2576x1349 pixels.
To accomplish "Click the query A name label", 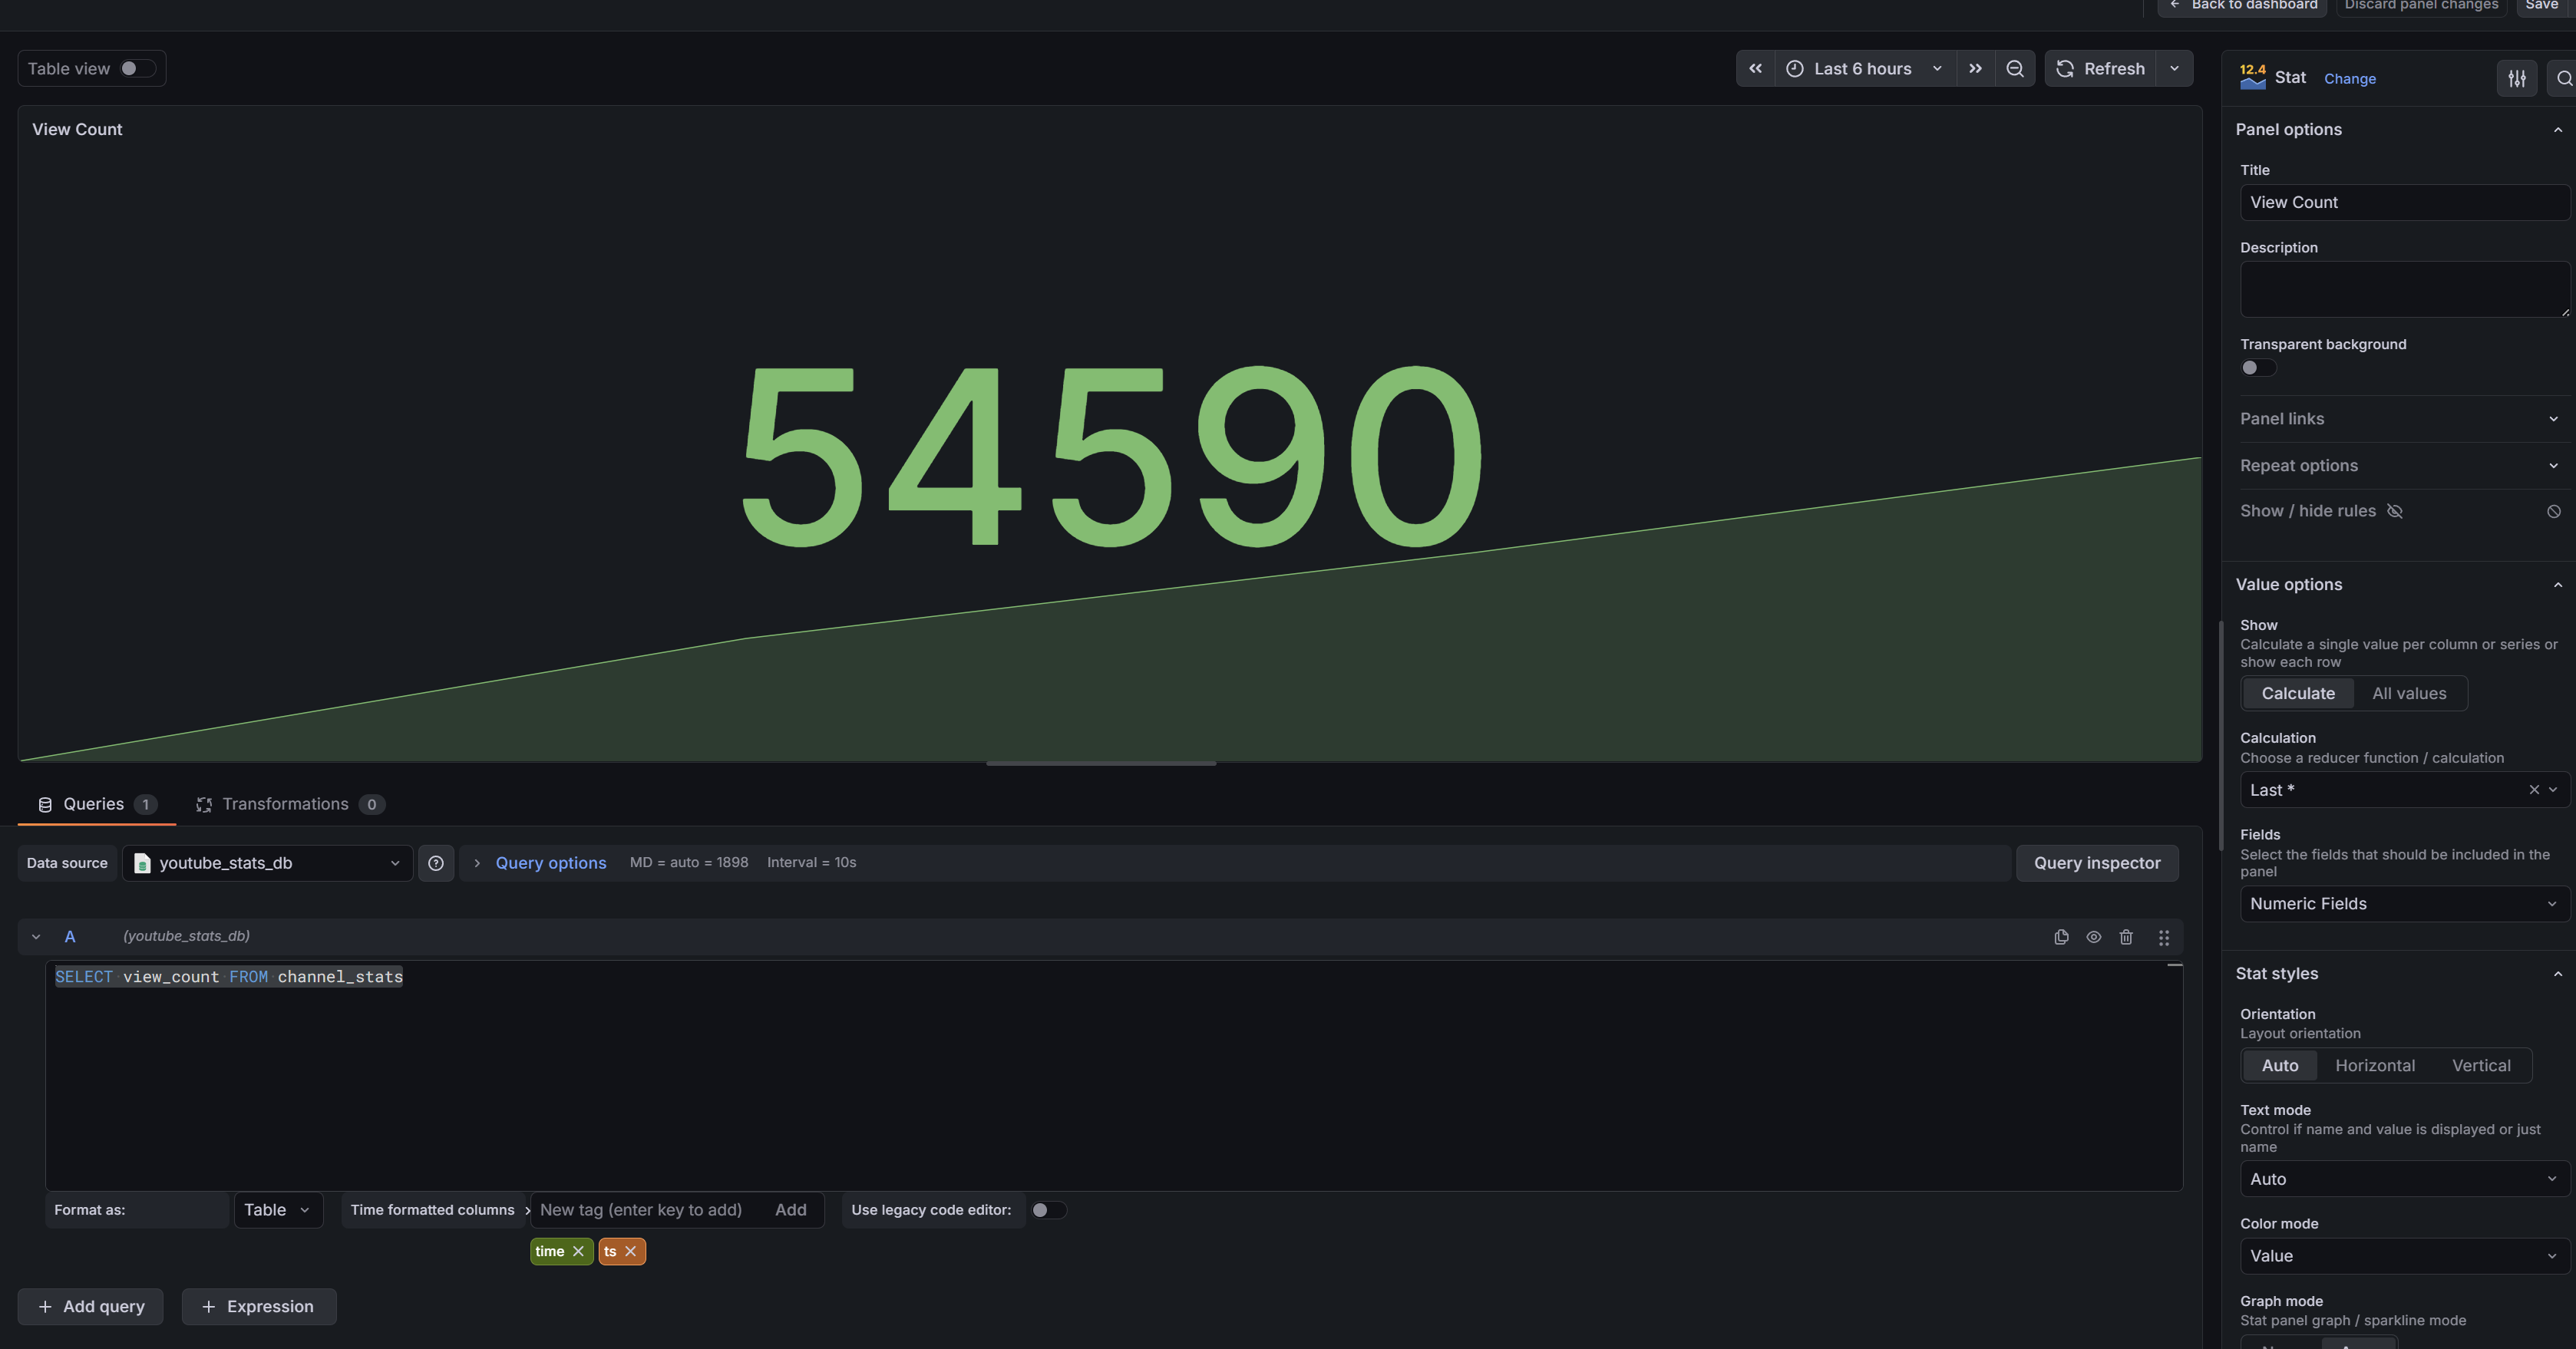I will click(70, 937).
